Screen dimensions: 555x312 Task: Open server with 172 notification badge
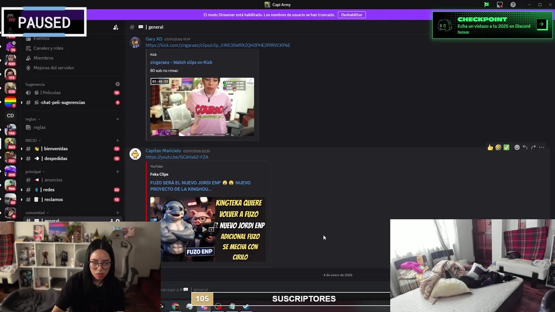10,74
